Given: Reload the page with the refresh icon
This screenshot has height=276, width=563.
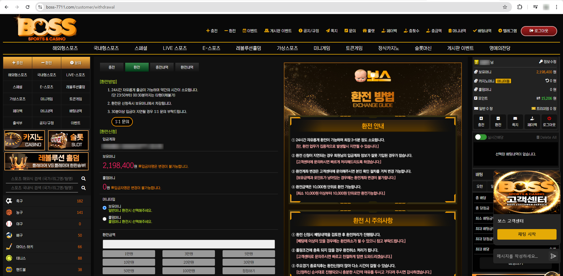Looking at the screenshot, I should click(x=28, y=7).
